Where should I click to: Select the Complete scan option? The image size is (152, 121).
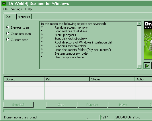[x=19, y=34]
